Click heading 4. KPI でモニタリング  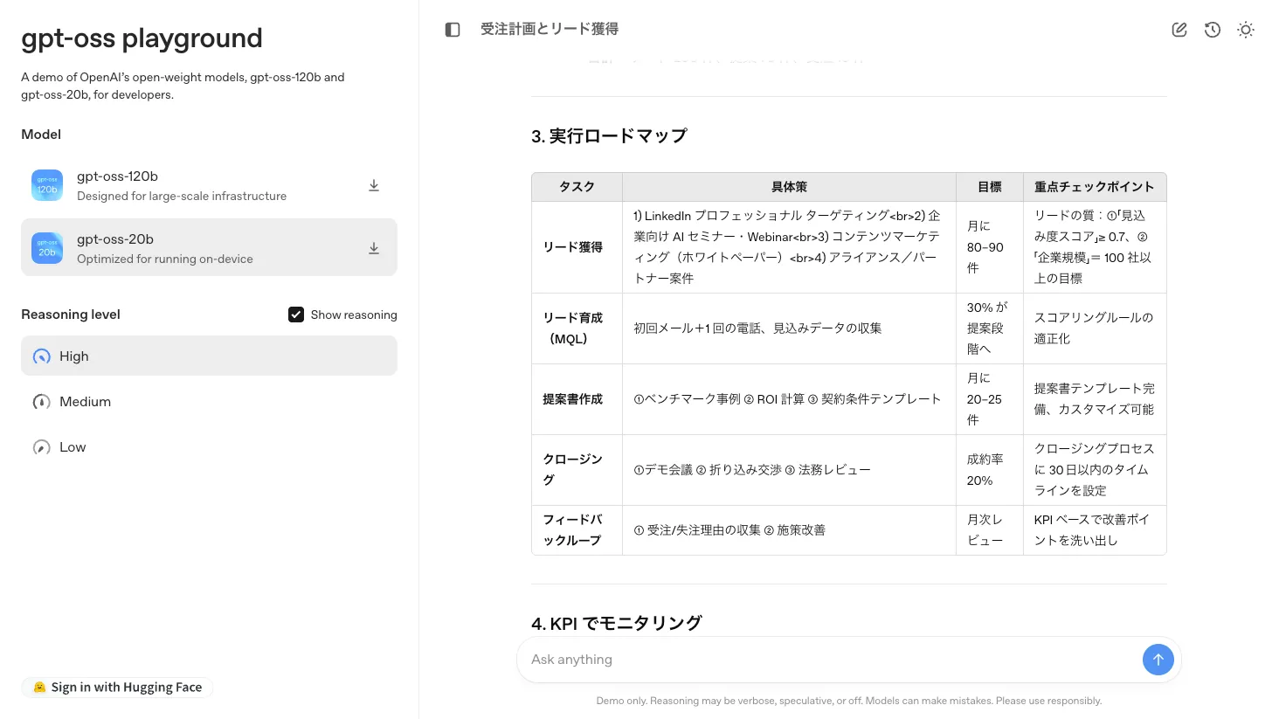click(x=617, y=623)
